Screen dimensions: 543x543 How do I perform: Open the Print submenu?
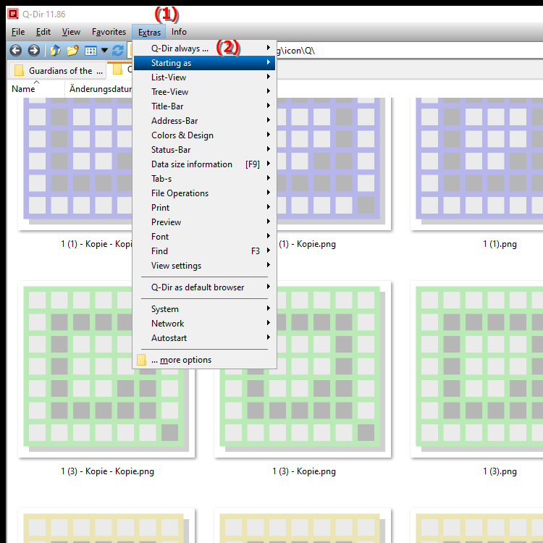[x=204, y=208]
